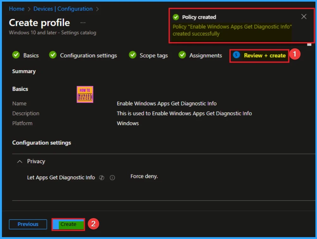Click the How To Manage Devices logo
This screenshot has width=317, height=239.
point(85,95)
